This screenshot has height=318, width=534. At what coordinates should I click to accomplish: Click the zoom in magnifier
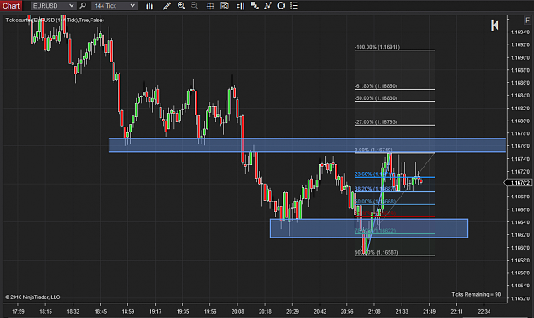(181, 6)
